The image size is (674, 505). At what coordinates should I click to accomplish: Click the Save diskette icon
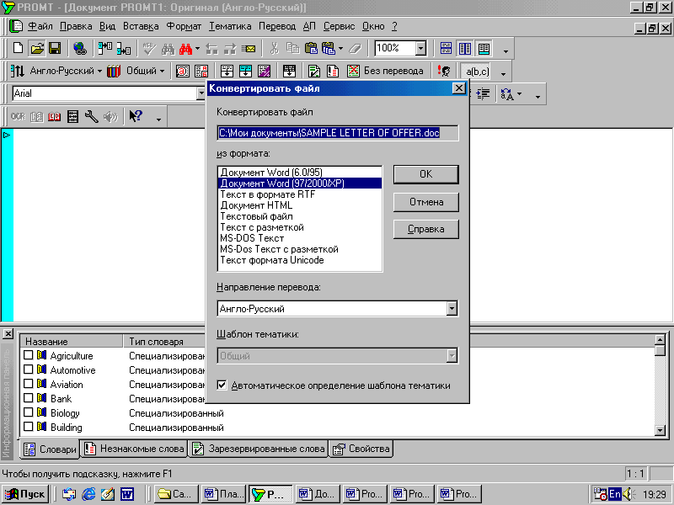tap(55, 48)
